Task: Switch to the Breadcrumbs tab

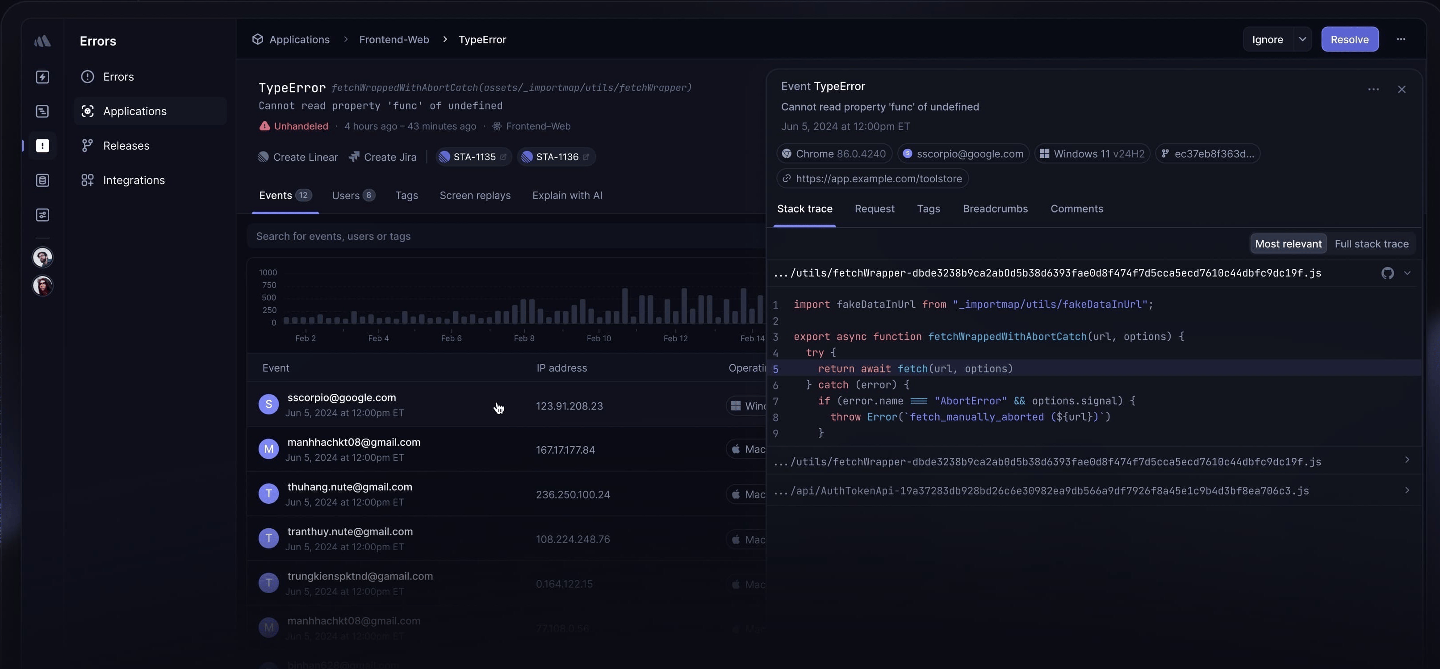Action: pos(995,209)
